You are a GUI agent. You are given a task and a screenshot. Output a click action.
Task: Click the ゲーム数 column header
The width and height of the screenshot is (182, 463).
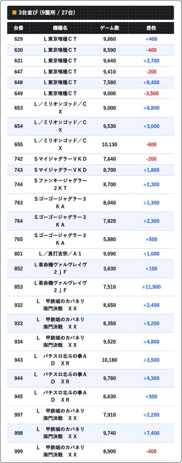coord(110,28)
